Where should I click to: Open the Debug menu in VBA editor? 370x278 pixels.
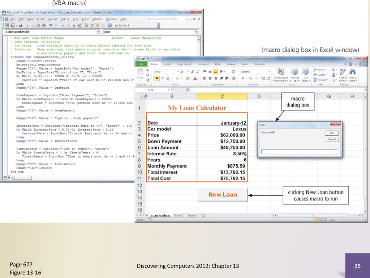pos(65,19)
